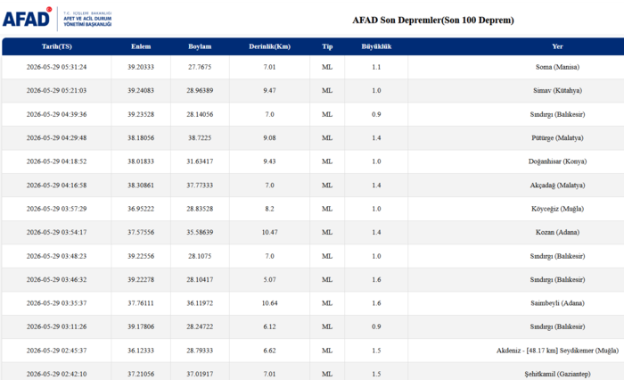Click depth value 9.47
This screenshot has height=380, width=624.
click(x=270, y=90)
